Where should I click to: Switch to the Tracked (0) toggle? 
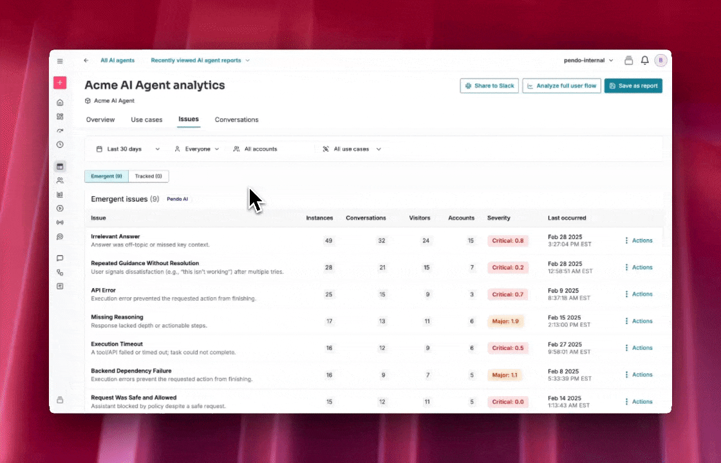[x=148, y=176]
